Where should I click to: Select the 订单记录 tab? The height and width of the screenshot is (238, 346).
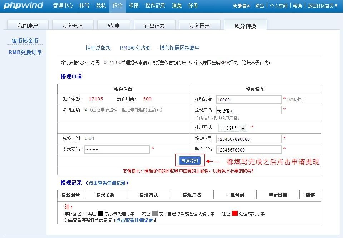[154, 26]
